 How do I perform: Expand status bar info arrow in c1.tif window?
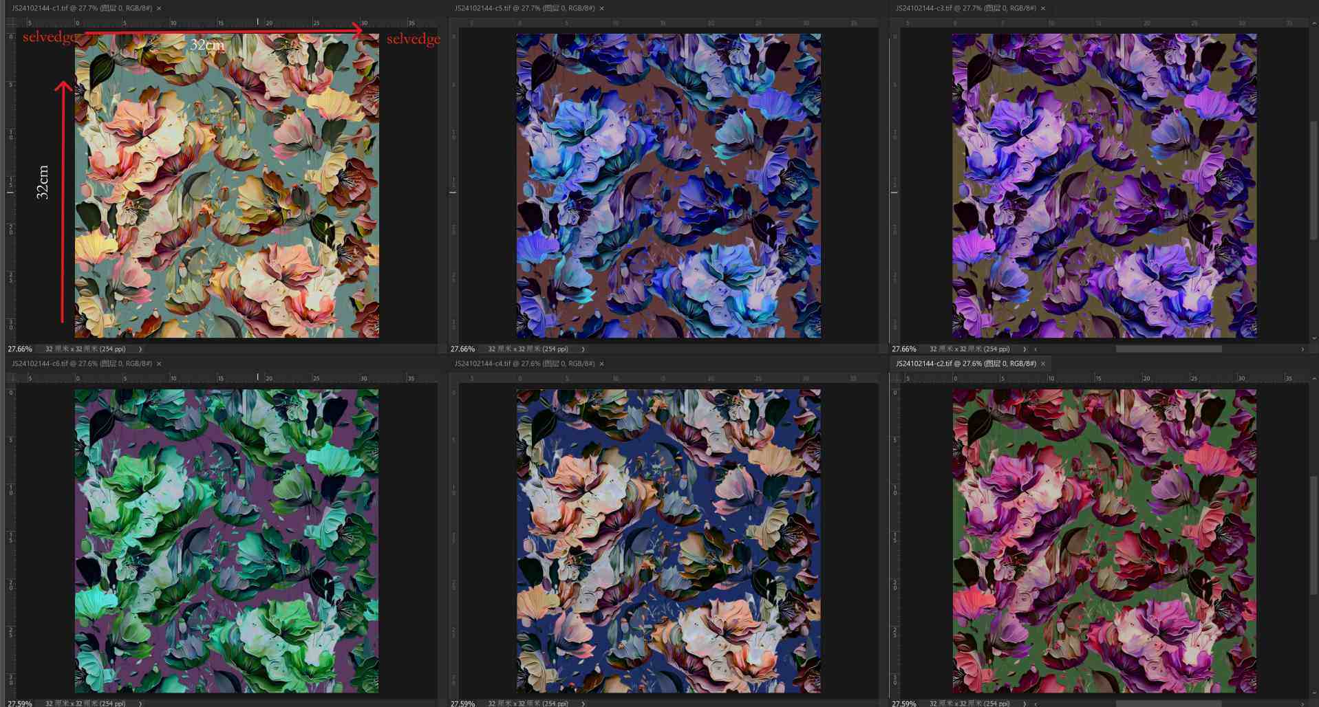140,349
